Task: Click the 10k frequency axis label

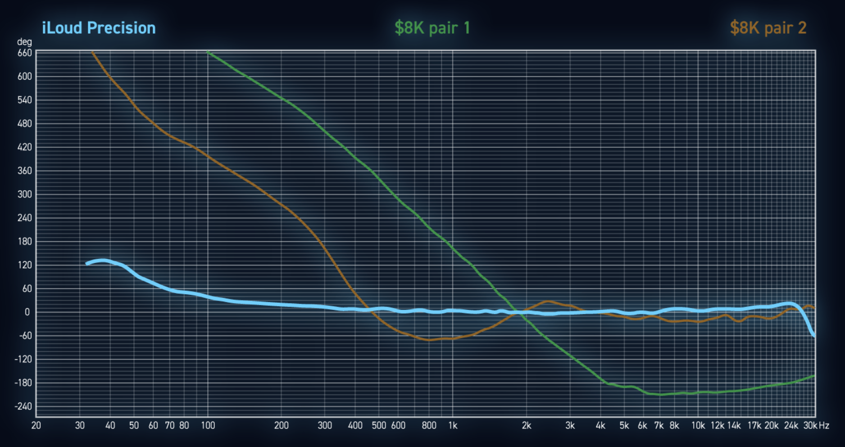Action: (698, 425)
